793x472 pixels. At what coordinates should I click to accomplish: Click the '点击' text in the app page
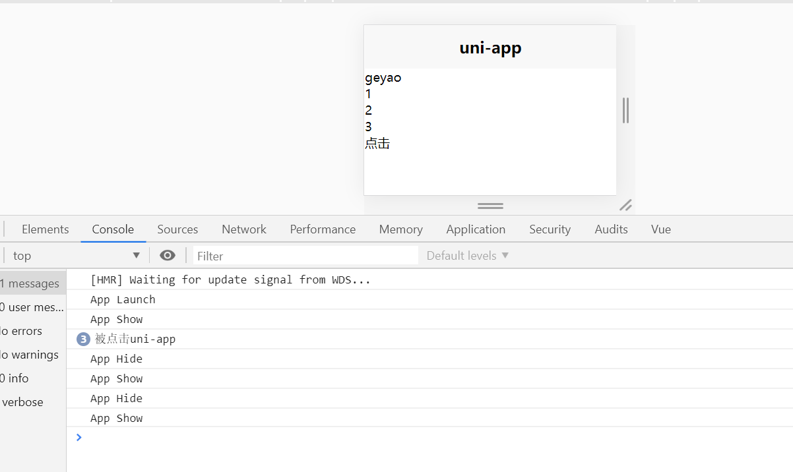pyautogui.click(x=377, y=144)
